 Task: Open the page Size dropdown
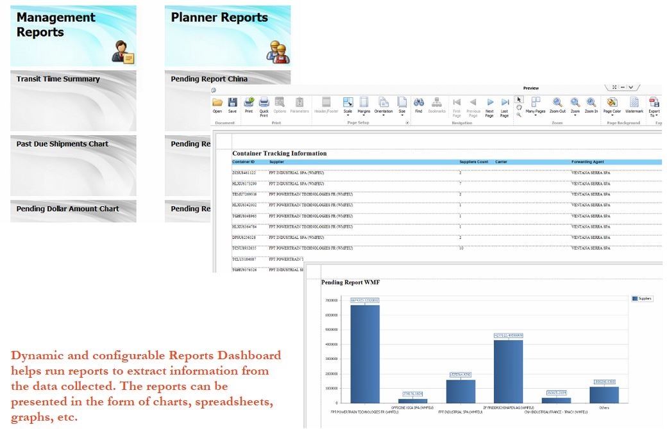(x=402, y=106)
